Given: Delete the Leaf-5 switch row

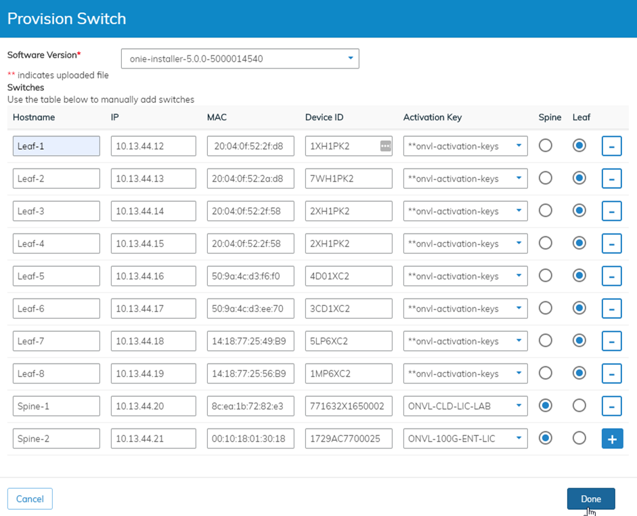Looking at the screenshot, I should tap(611, 276).
